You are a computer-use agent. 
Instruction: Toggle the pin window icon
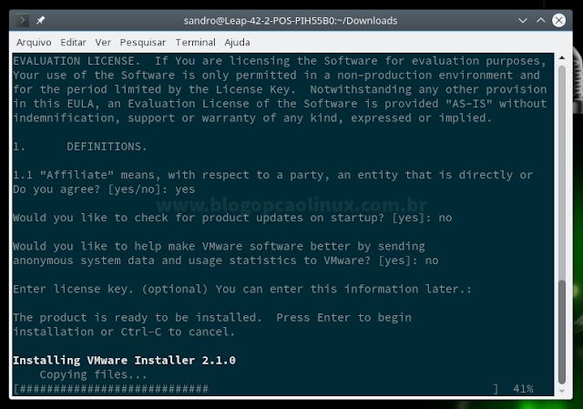coord(40,20)
